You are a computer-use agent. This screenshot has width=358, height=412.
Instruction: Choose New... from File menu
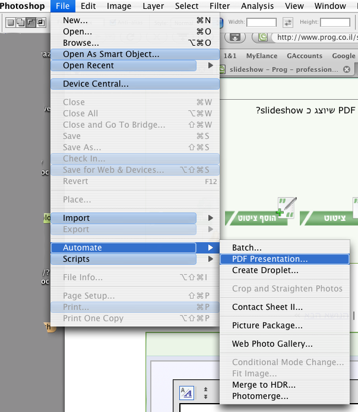tap(135, 20)
